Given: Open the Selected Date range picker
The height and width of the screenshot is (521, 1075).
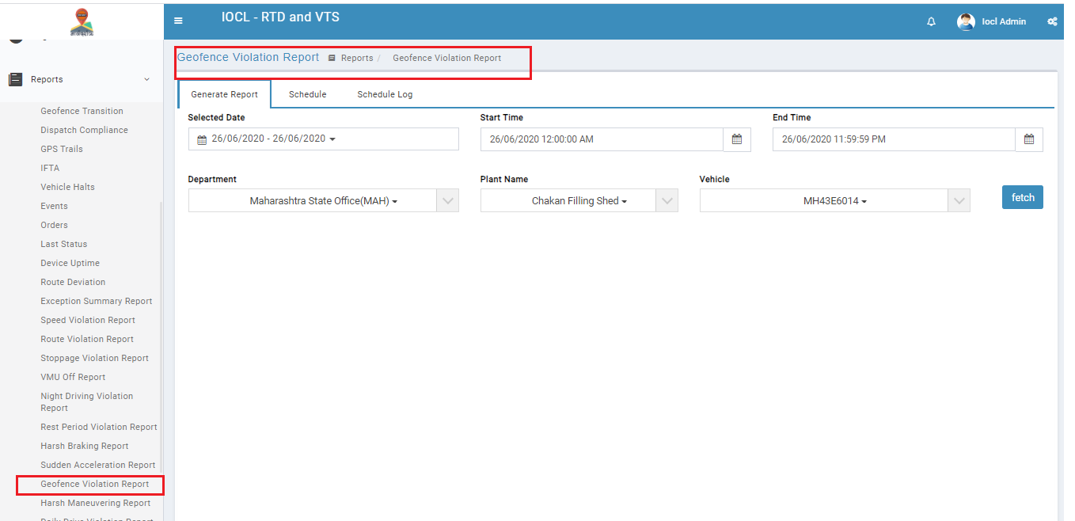Looking at the screenshot, I should (323, 139).
